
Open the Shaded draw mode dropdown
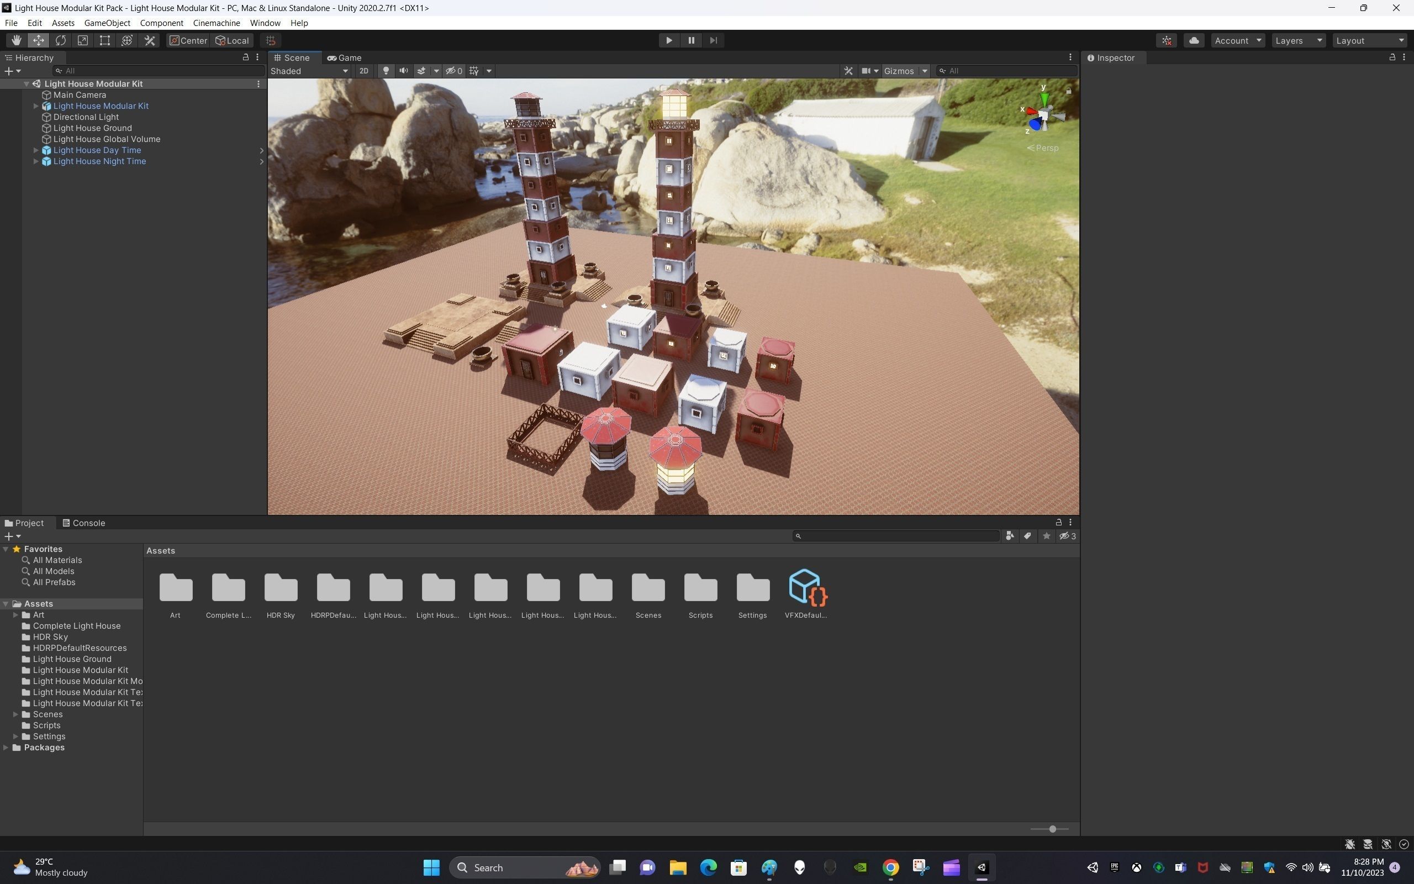(309, 71)
